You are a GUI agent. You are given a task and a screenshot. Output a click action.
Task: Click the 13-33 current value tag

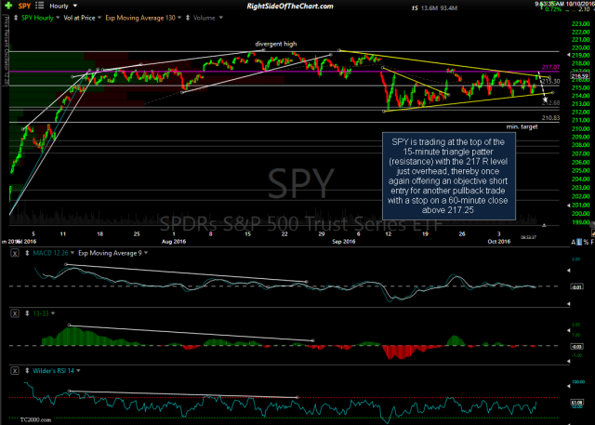click(576, 347)
